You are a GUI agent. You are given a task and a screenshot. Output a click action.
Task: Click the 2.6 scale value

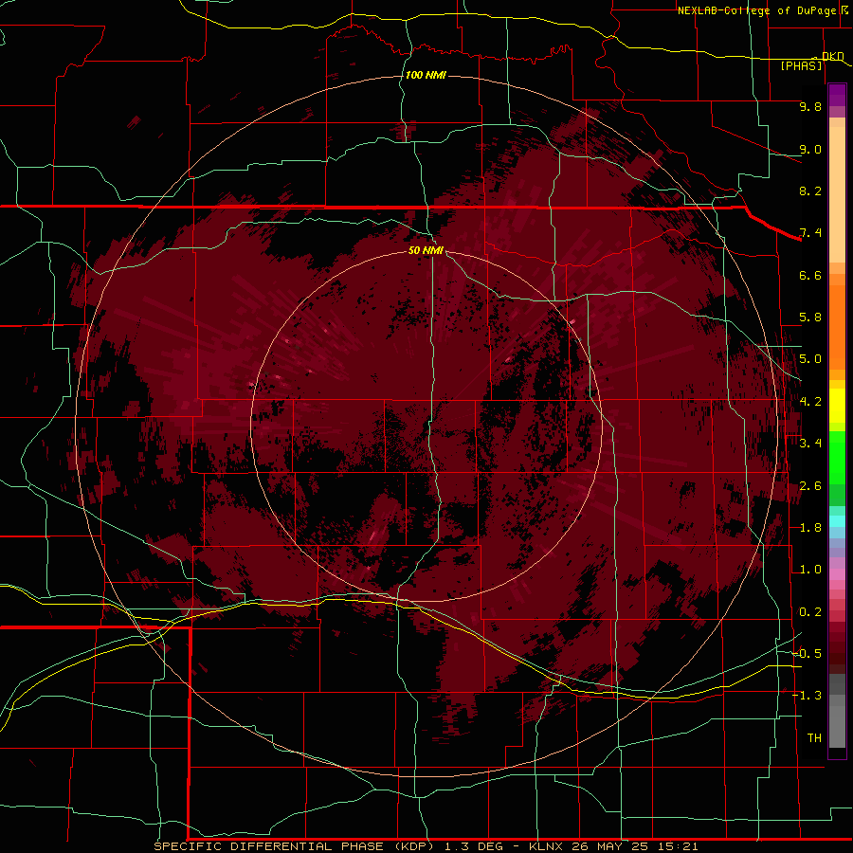click(x=810, y=486)
